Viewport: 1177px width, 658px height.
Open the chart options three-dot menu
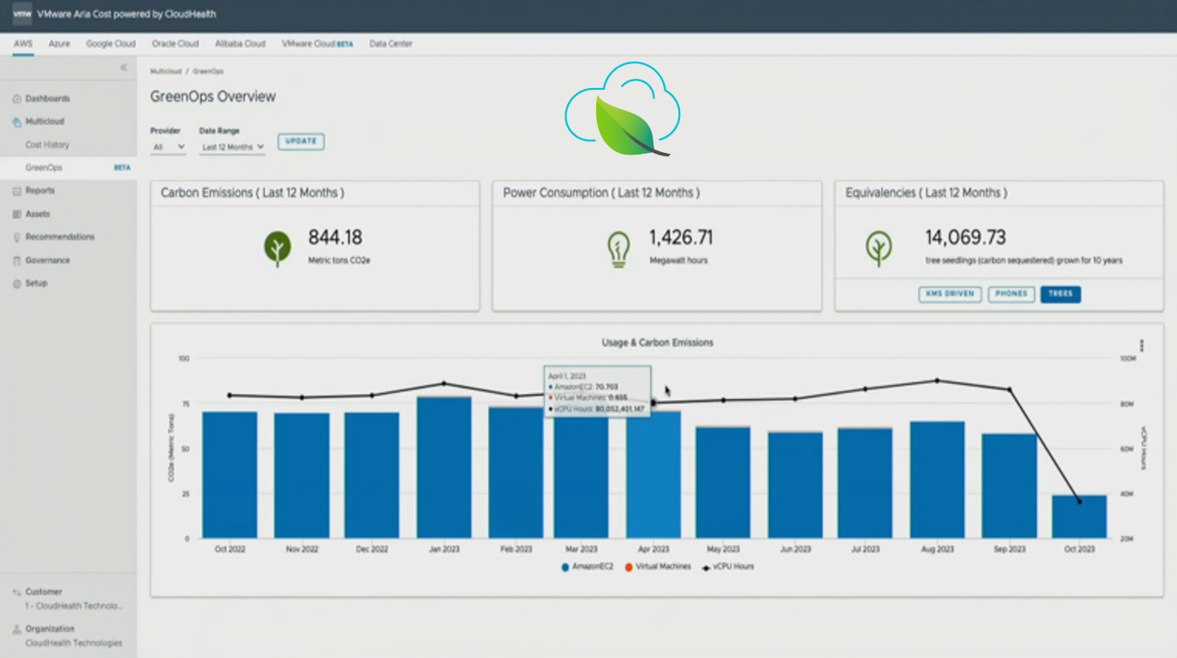pos(1141,346)
